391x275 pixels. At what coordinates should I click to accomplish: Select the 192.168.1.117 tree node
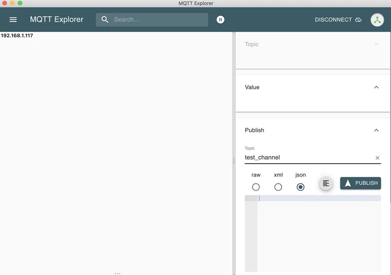click(x=17, y=35)
